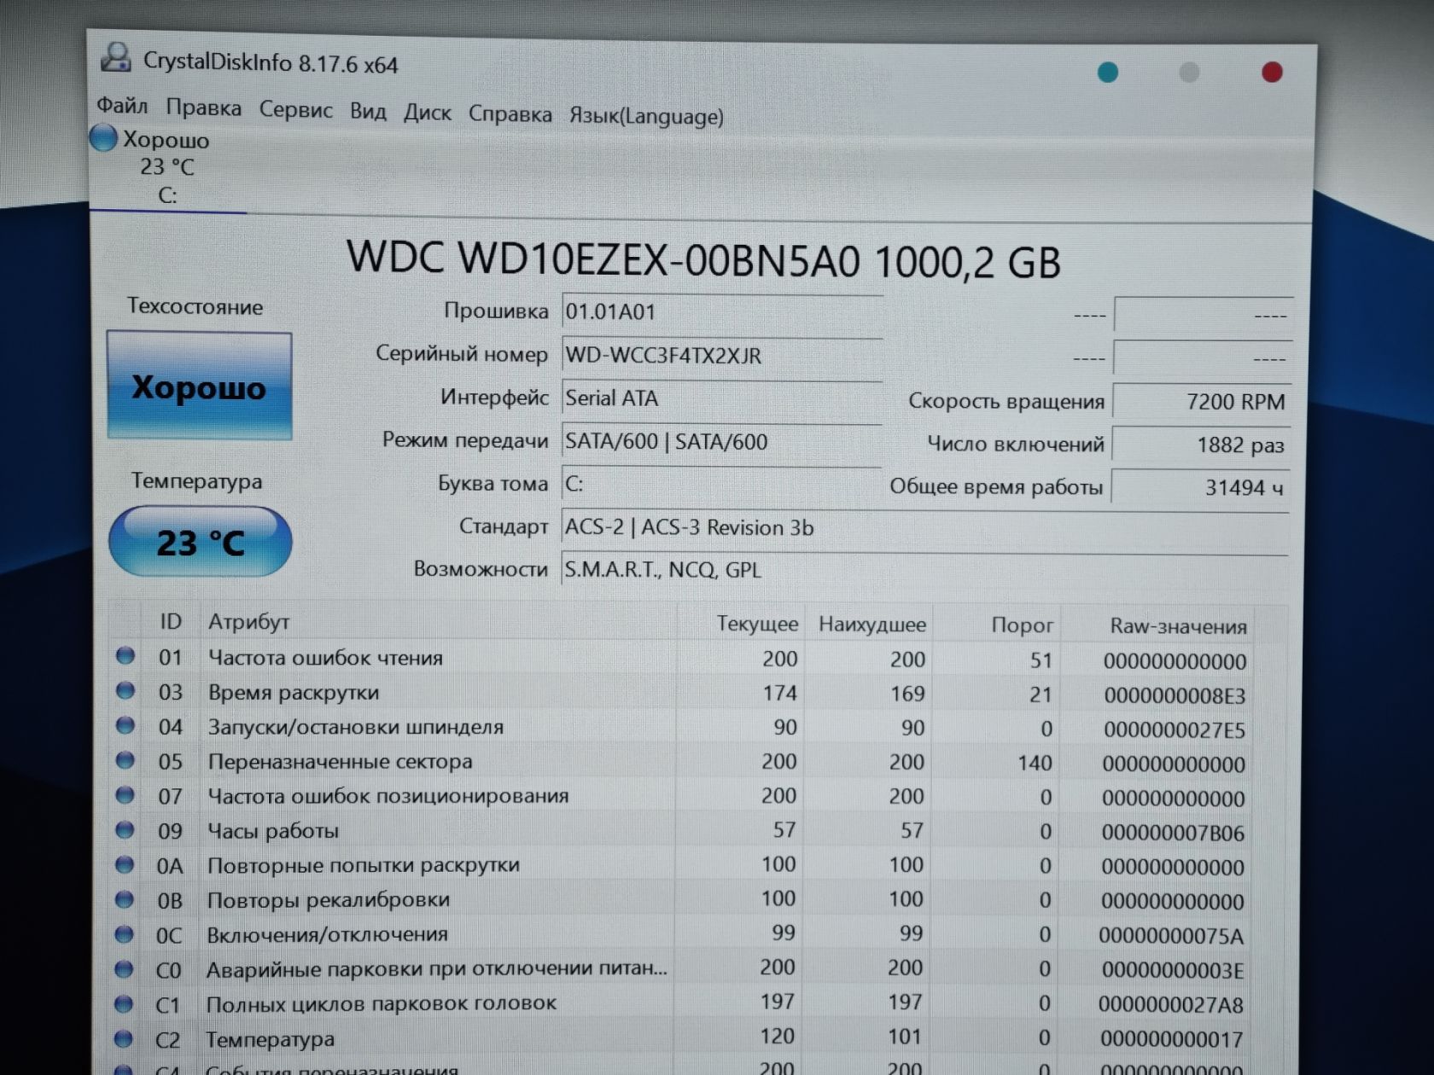Click status orb for attribute 01
This screenshot has width=1434, height=1075.
tap(125, 655)
